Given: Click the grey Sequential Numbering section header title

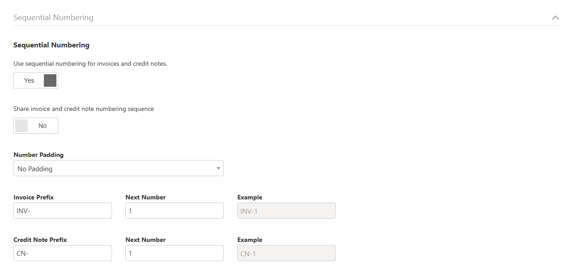Looking at the screenshot, I should [53, 17].
